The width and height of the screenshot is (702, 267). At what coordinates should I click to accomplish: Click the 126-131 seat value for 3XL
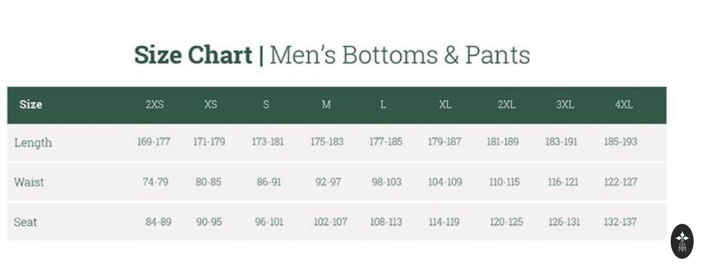(564, 222)
